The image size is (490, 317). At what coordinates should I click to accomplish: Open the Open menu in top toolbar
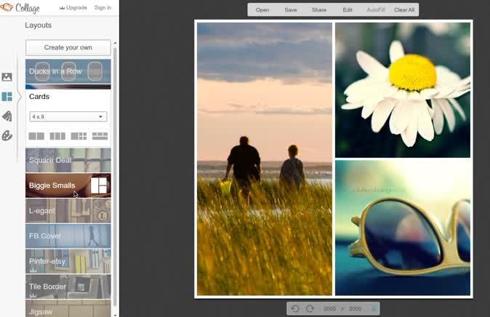(x=262, y=10)
